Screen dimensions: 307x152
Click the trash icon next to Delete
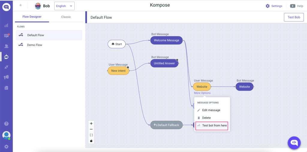coord(199,118)
